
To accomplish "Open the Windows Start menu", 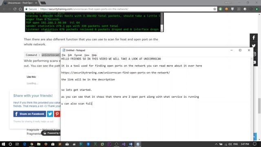I will click(x=3, y=144).
